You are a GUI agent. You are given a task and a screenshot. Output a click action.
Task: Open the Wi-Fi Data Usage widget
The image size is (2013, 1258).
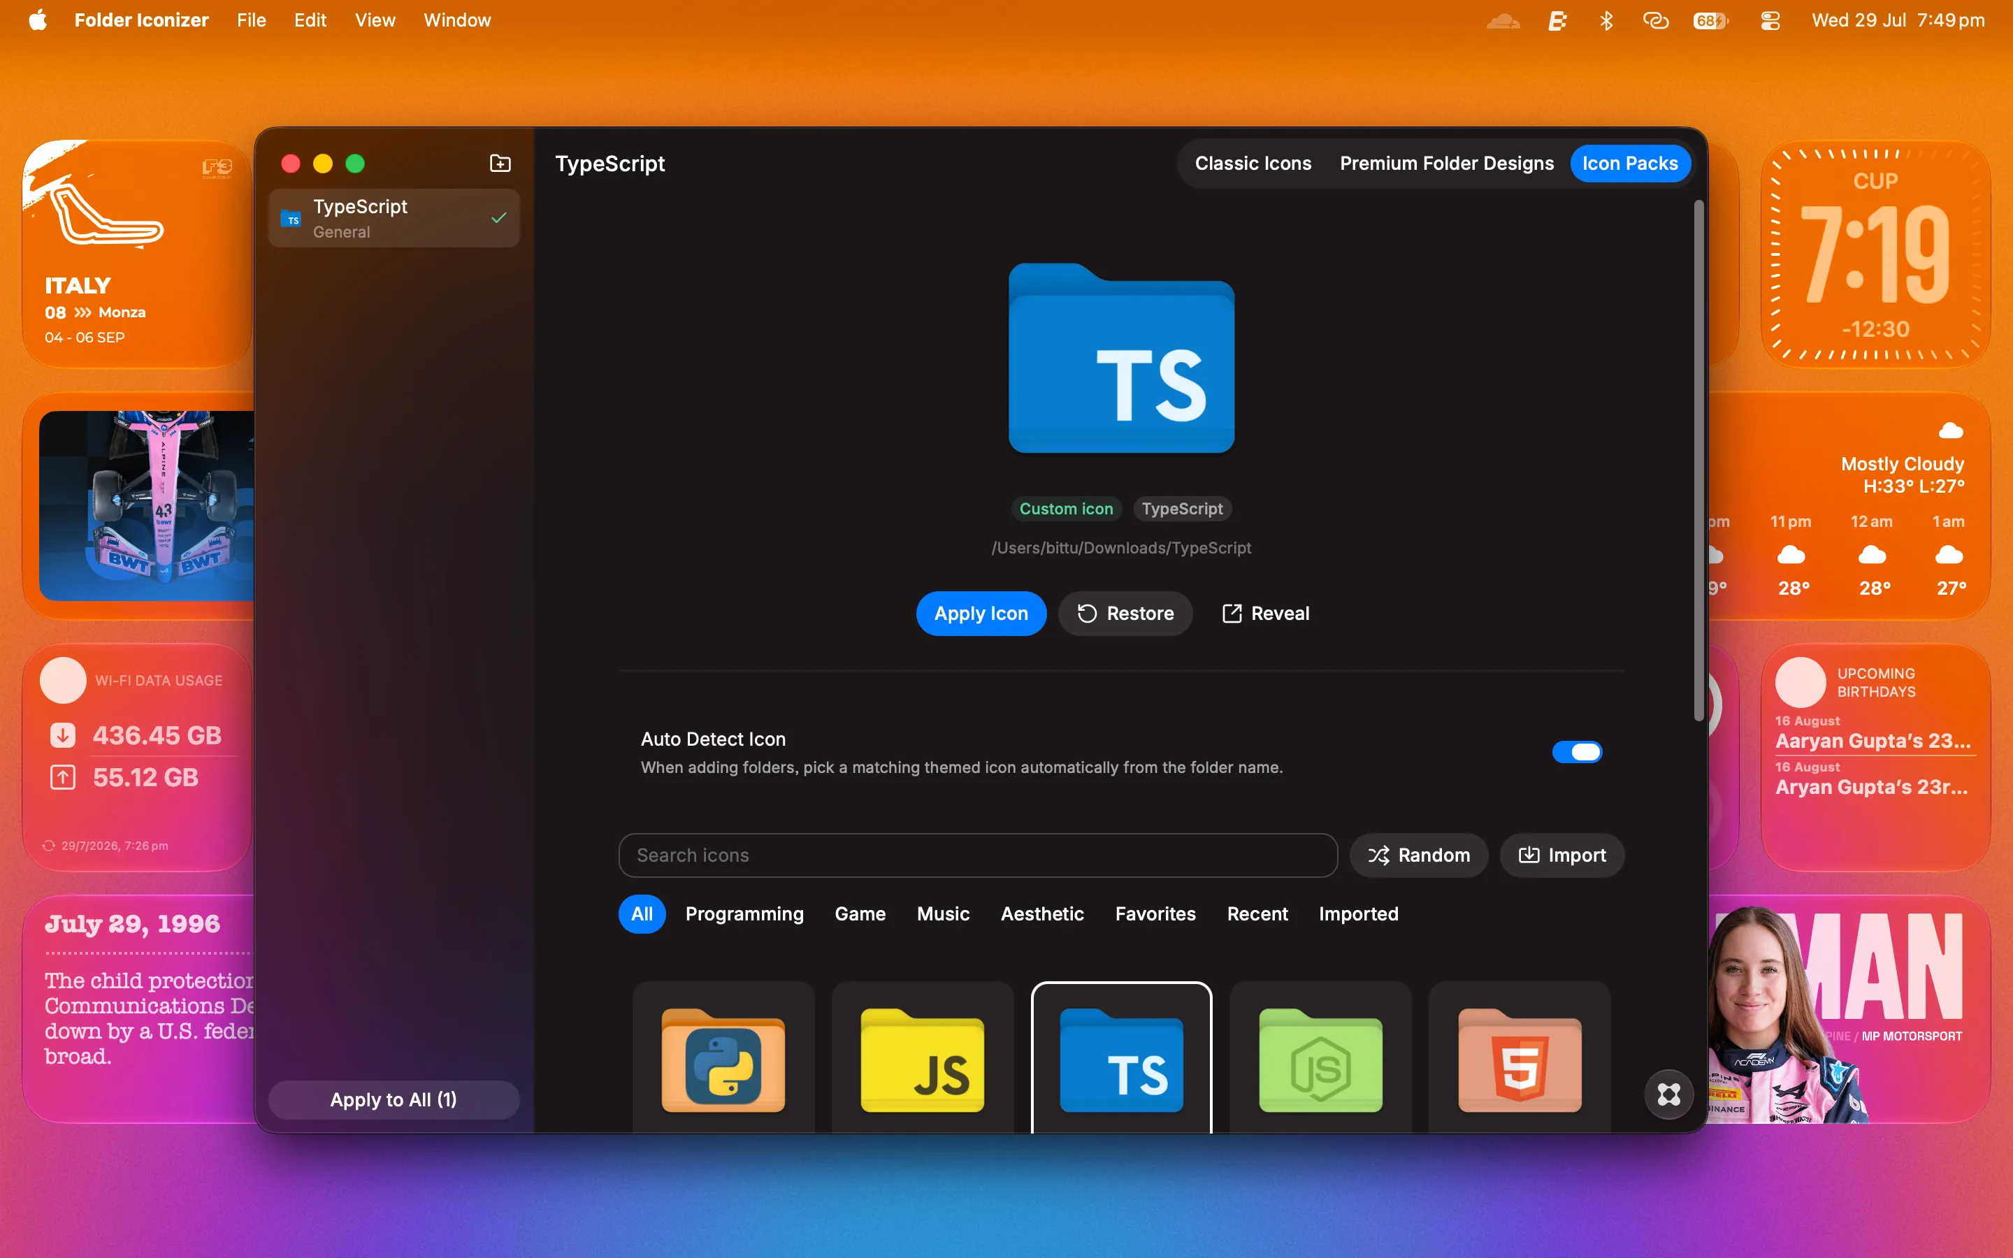click(x=137, y=757)
